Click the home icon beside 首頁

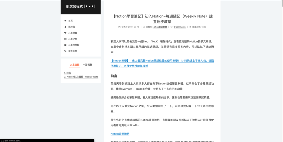[65, 21]
